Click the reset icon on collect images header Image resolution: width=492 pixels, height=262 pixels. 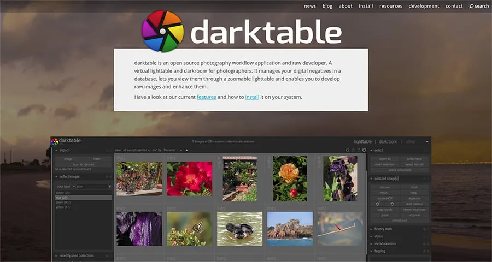click(x=107, y=177)
